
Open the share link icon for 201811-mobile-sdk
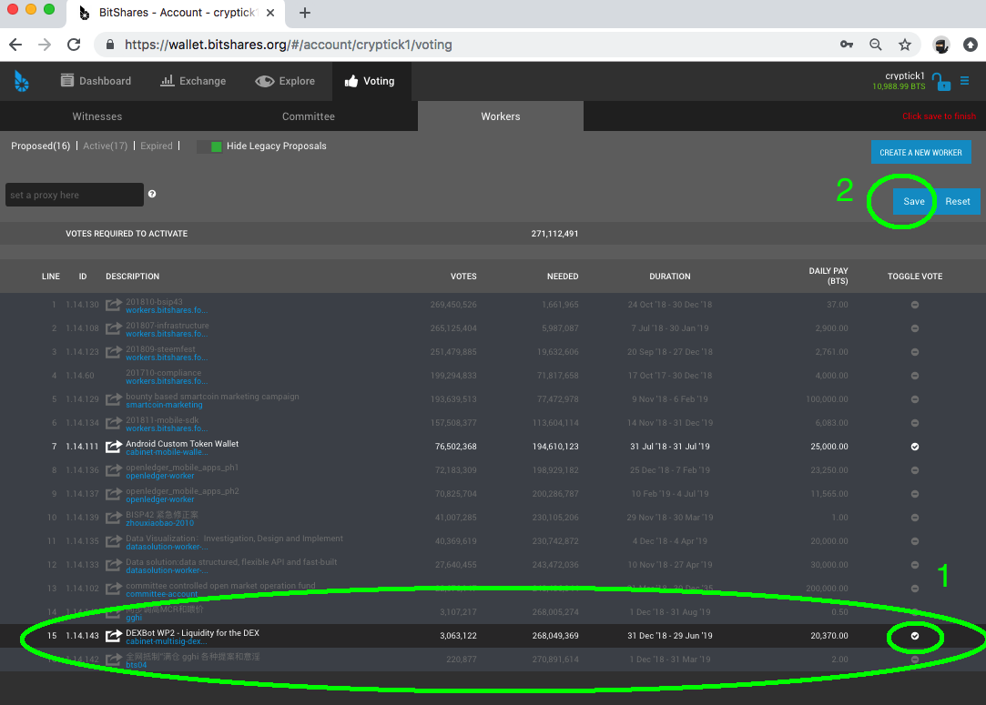tap(114, 423)
